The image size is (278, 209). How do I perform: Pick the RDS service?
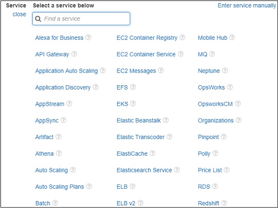click(x=204, y=187)
